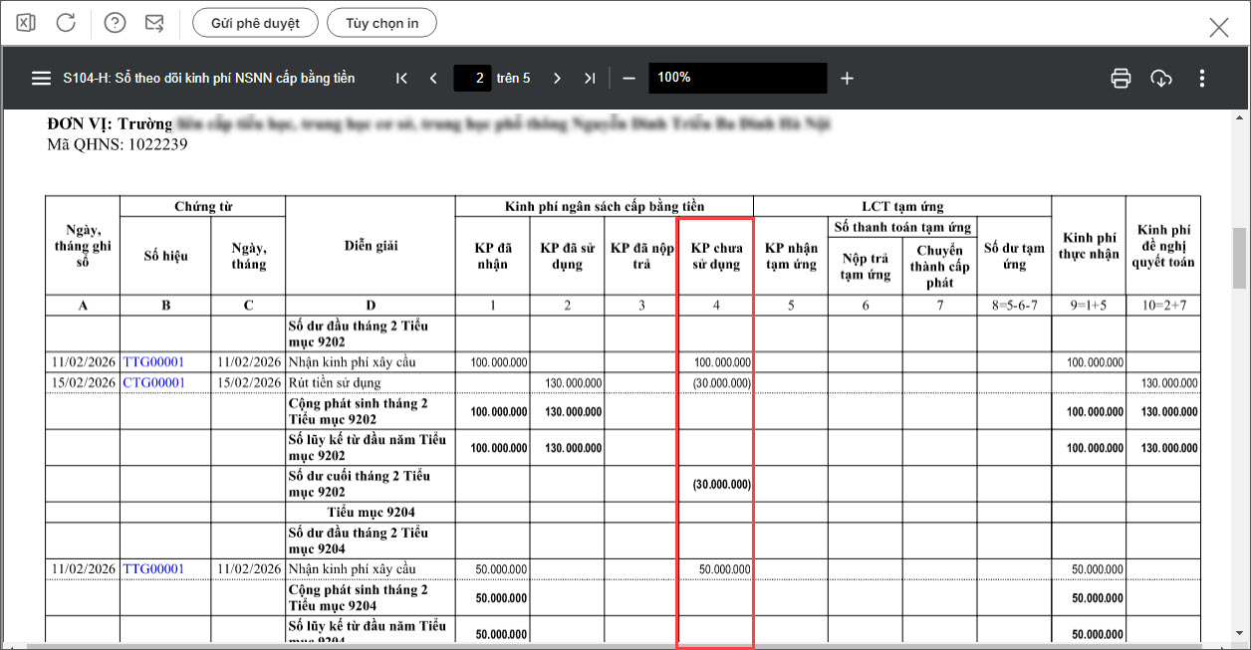
Task: Go to the first page
Action: click(401, 78)
